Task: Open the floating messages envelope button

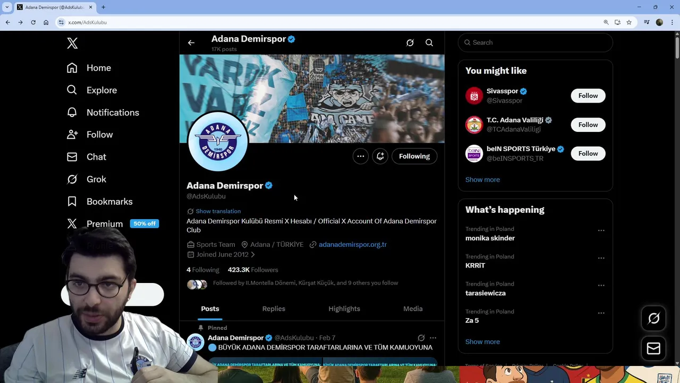Action: (x=653, y=348)
